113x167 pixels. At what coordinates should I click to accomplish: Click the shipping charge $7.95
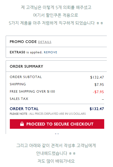click(x=99, y=85)
